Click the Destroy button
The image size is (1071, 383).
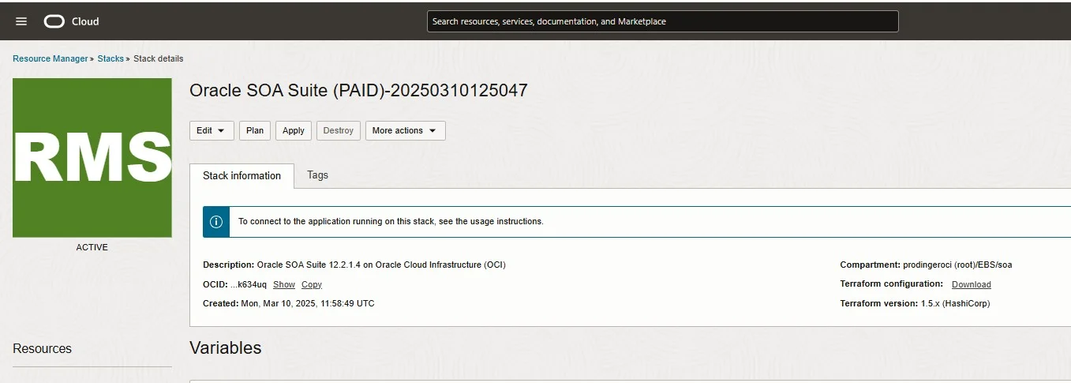coord(339,130)
